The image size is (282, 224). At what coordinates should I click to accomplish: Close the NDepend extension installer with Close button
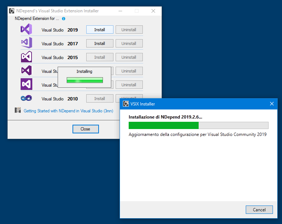(86, 129)
